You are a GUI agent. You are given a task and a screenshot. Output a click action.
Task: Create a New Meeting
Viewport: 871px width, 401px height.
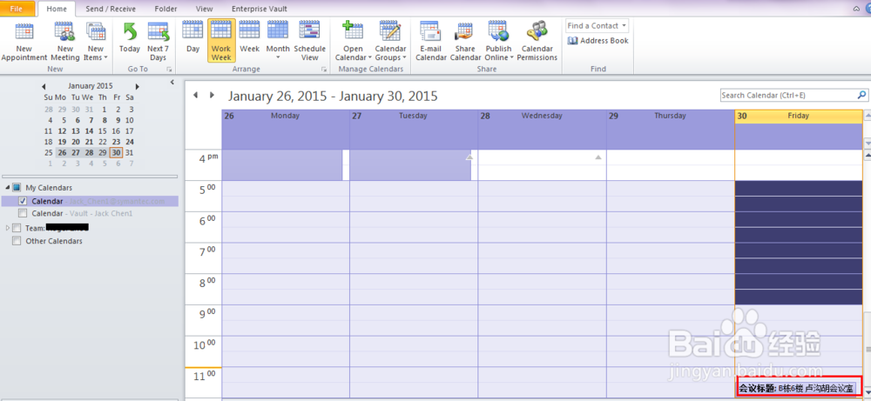tap(65, 42)
